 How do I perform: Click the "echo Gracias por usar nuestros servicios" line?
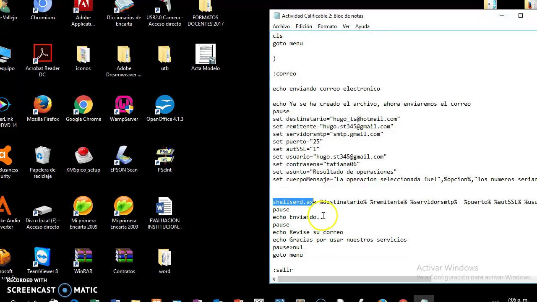[340, 240]
